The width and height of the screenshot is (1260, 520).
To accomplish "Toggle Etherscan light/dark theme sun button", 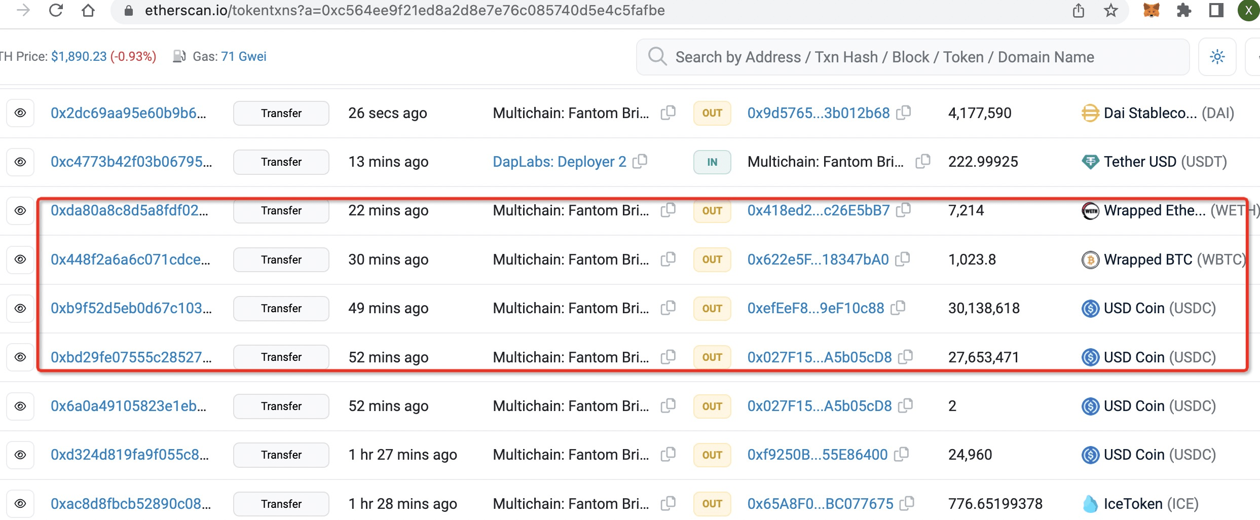I will (1217, 57).
